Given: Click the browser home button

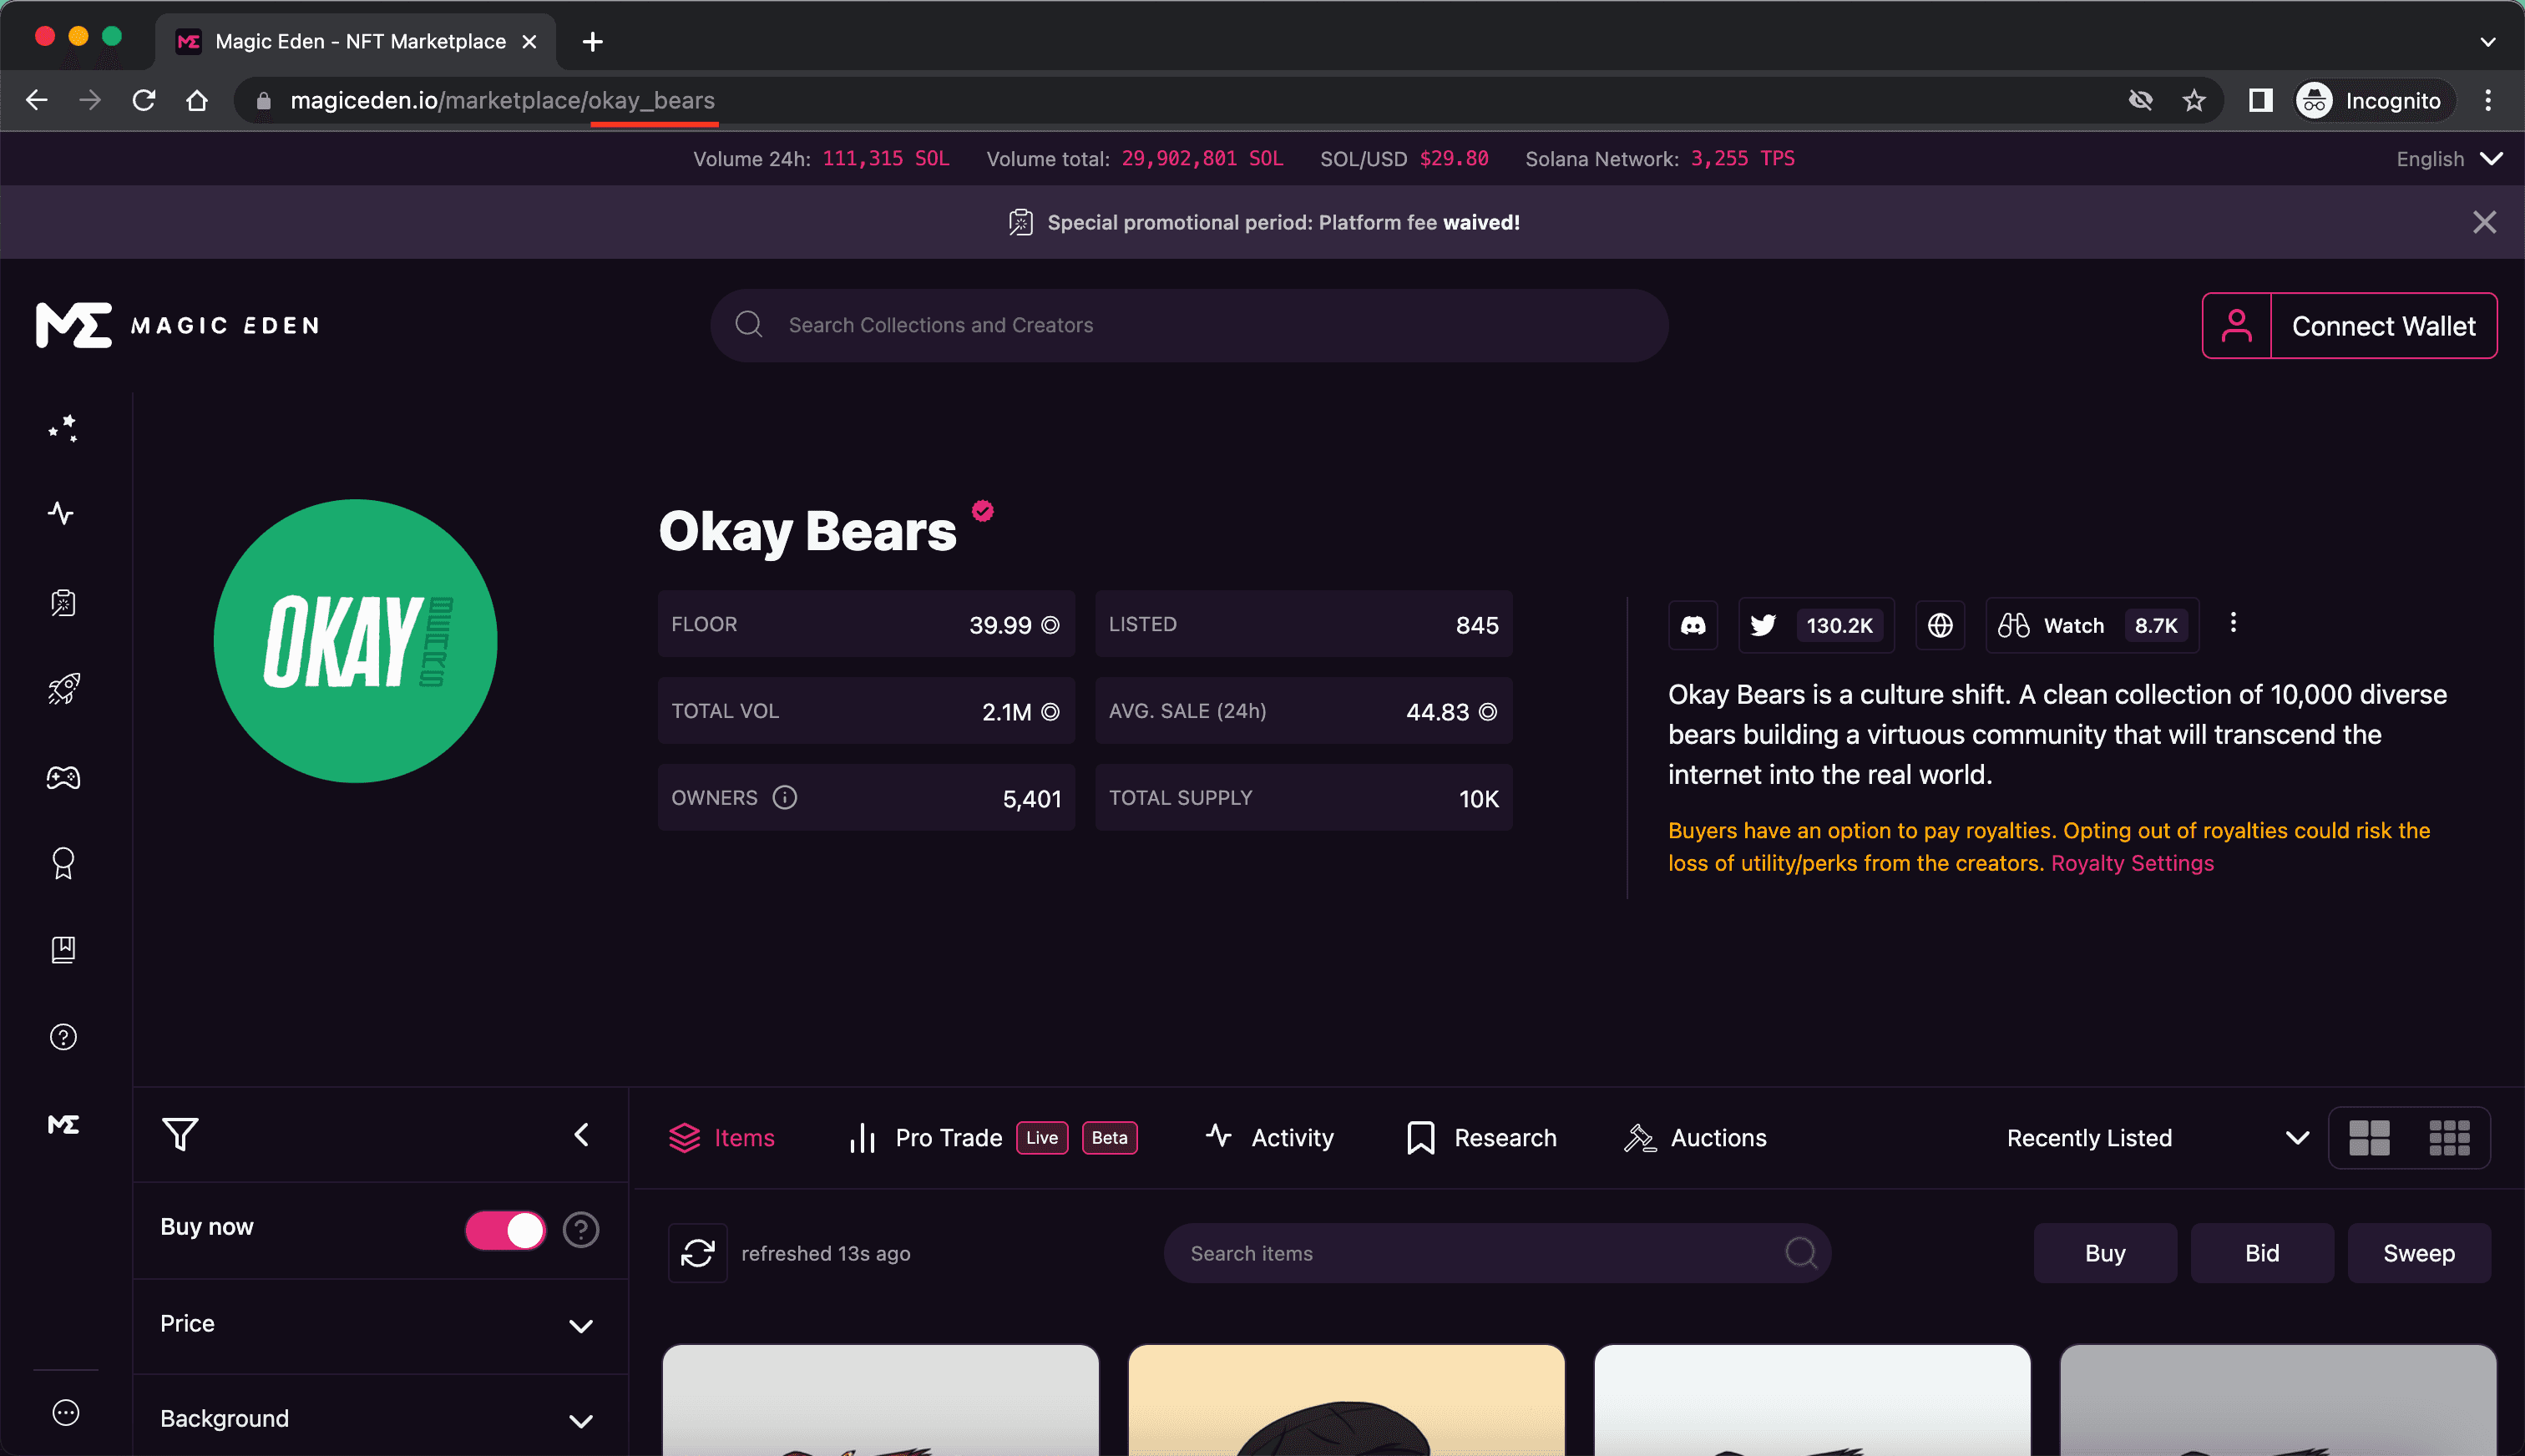Looking at the screenshot, I should coord(197,100).
